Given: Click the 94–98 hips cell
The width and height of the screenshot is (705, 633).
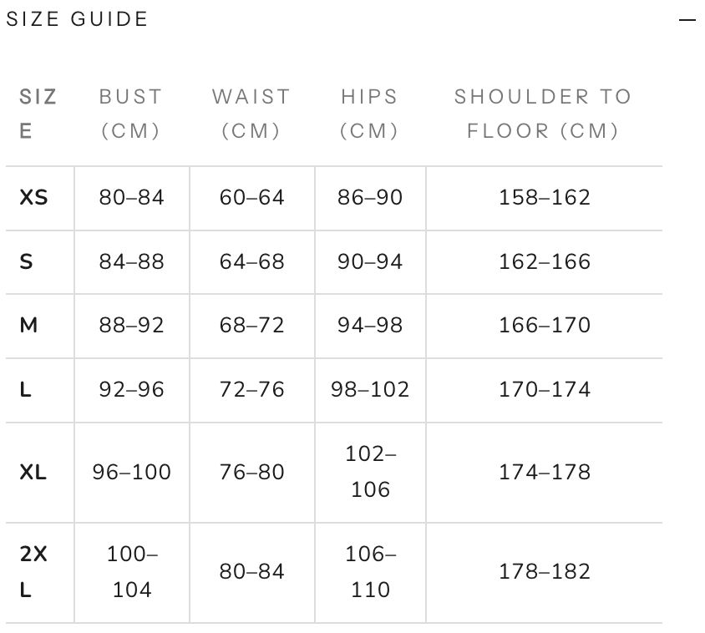Looking at the screenshot, I should pos(370,325).
